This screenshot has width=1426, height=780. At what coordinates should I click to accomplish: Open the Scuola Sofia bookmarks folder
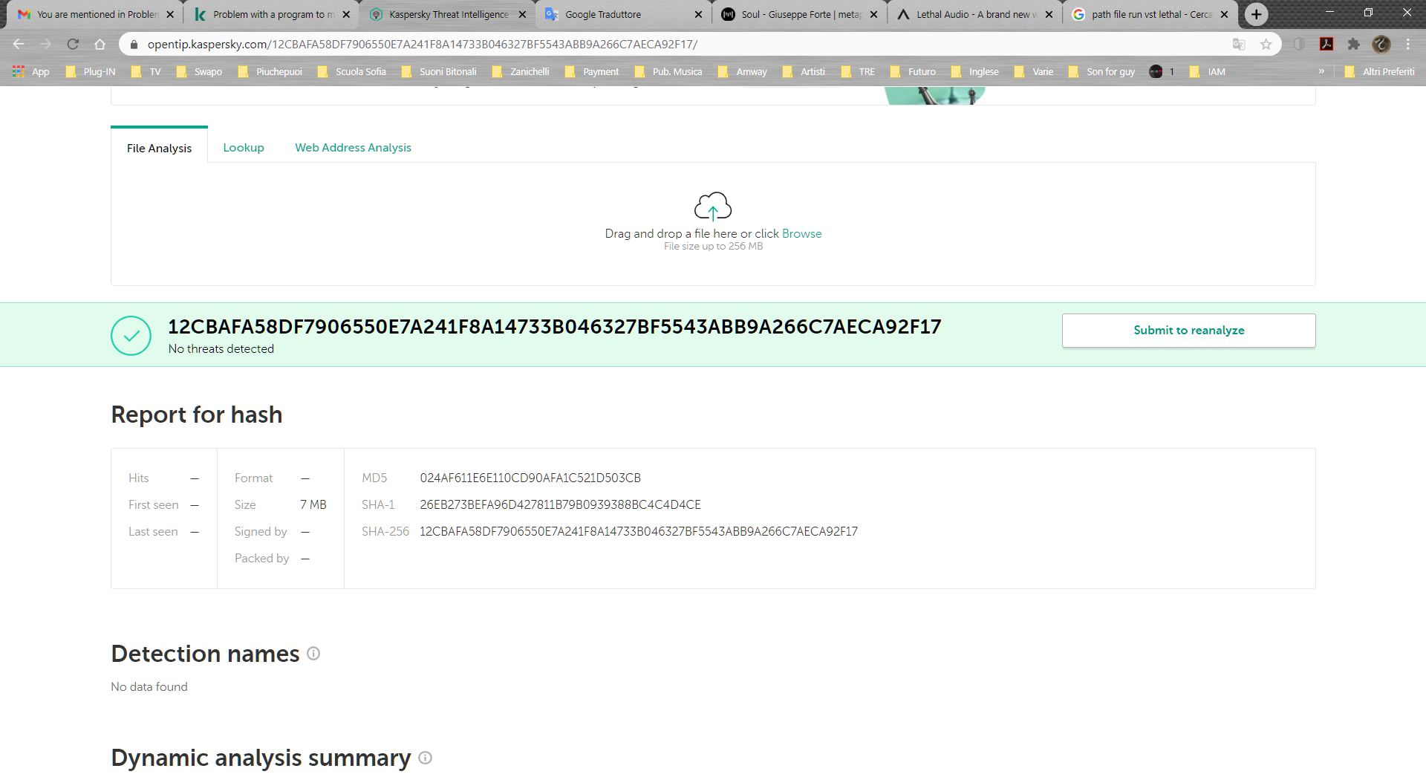coord(352,71)
